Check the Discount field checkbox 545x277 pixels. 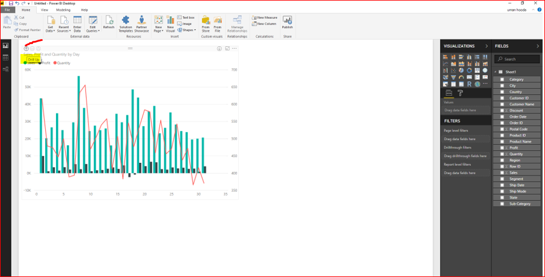tap(502, 111)
